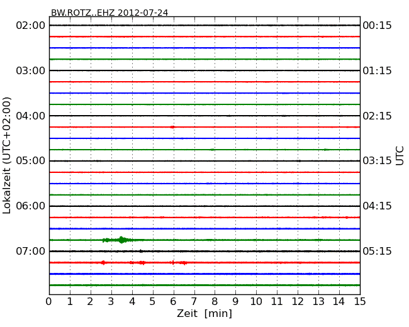Click the largest green seismic burst near minute 3.5
This screenshot has width=409, height=327.
(x=121, y=240)
